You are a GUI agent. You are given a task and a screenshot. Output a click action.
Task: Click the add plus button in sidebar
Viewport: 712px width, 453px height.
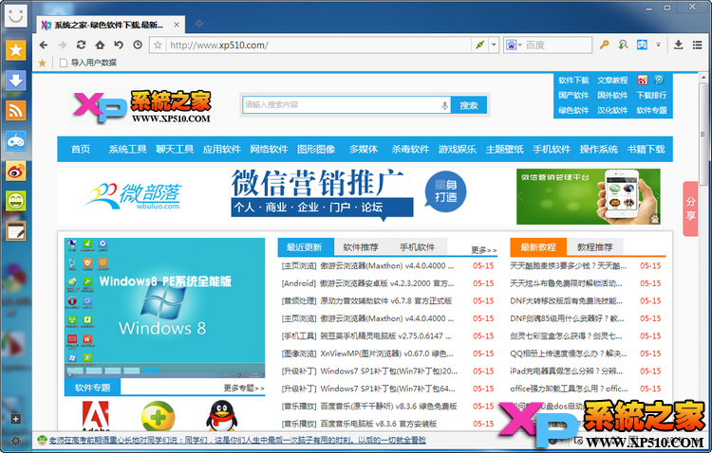(15, 419)
